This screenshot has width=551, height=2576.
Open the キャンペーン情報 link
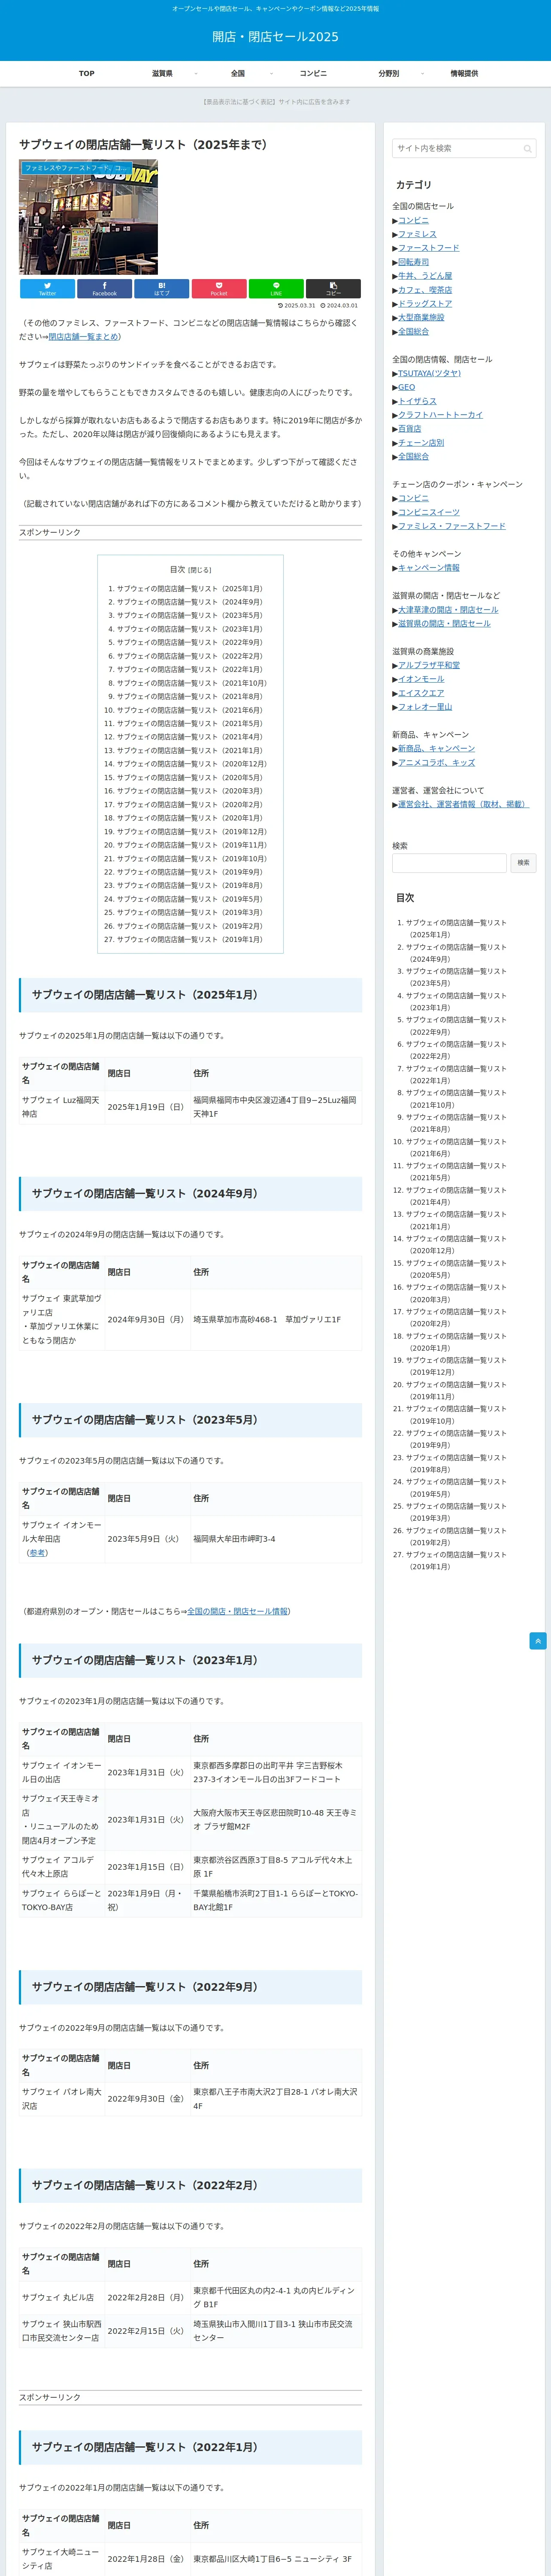point(429,568)
